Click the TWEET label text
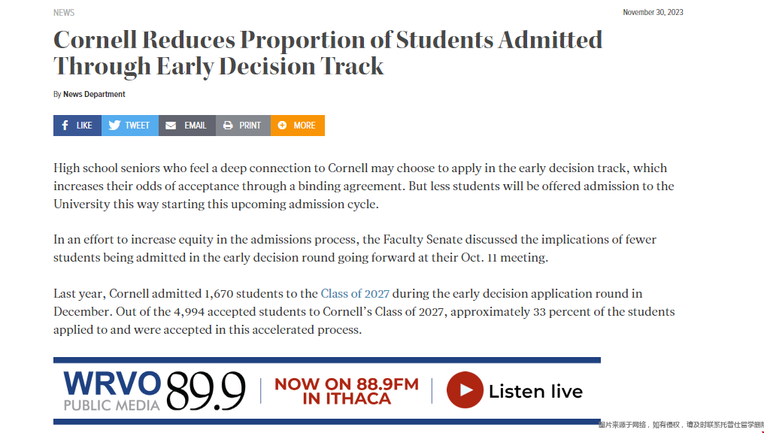Screen dimensions: 764x433 137,126
